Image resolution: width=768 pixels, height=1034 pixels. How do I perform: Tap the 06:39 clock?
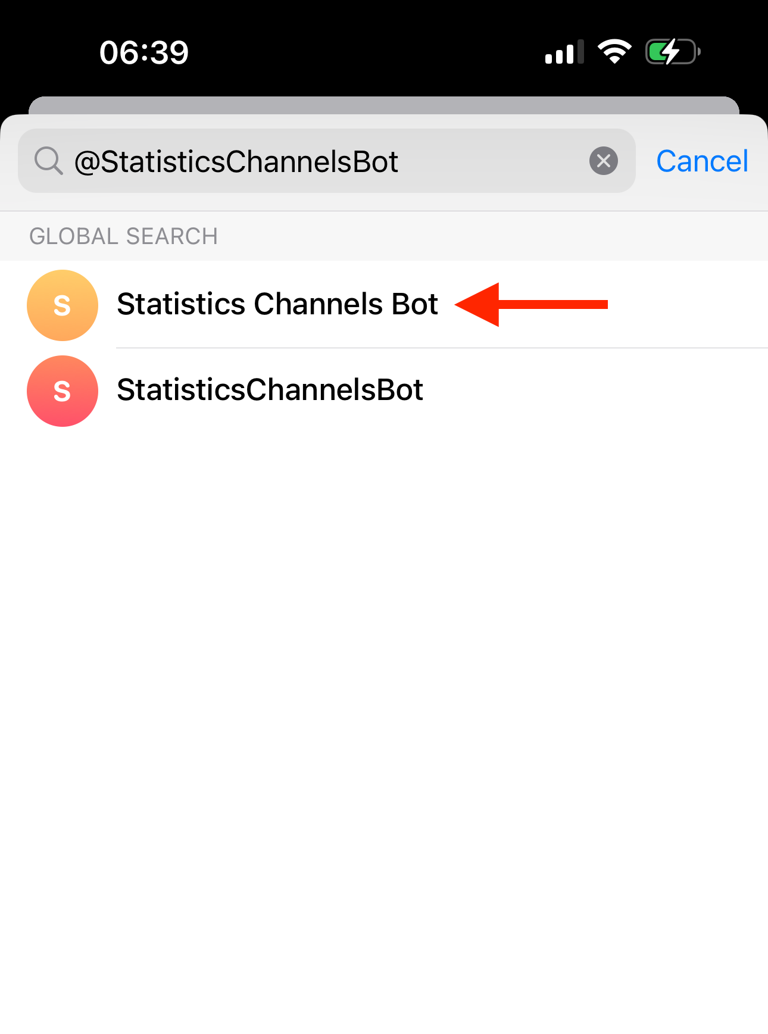pos(144,52)
